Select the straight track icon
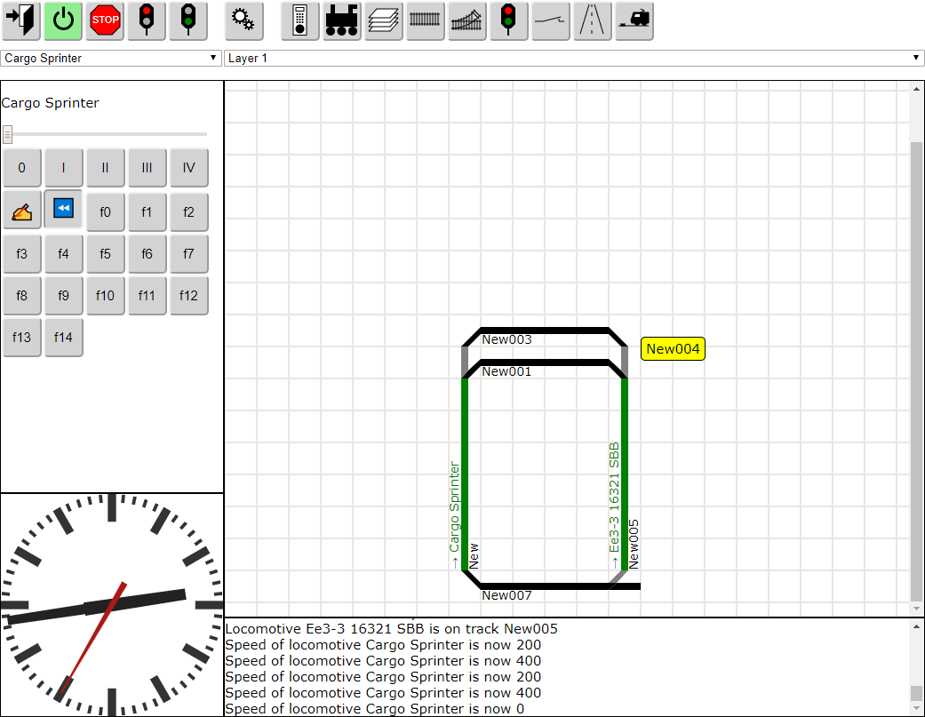The height and width of the screenshot is (717, 925). click(x=425, y=20)
